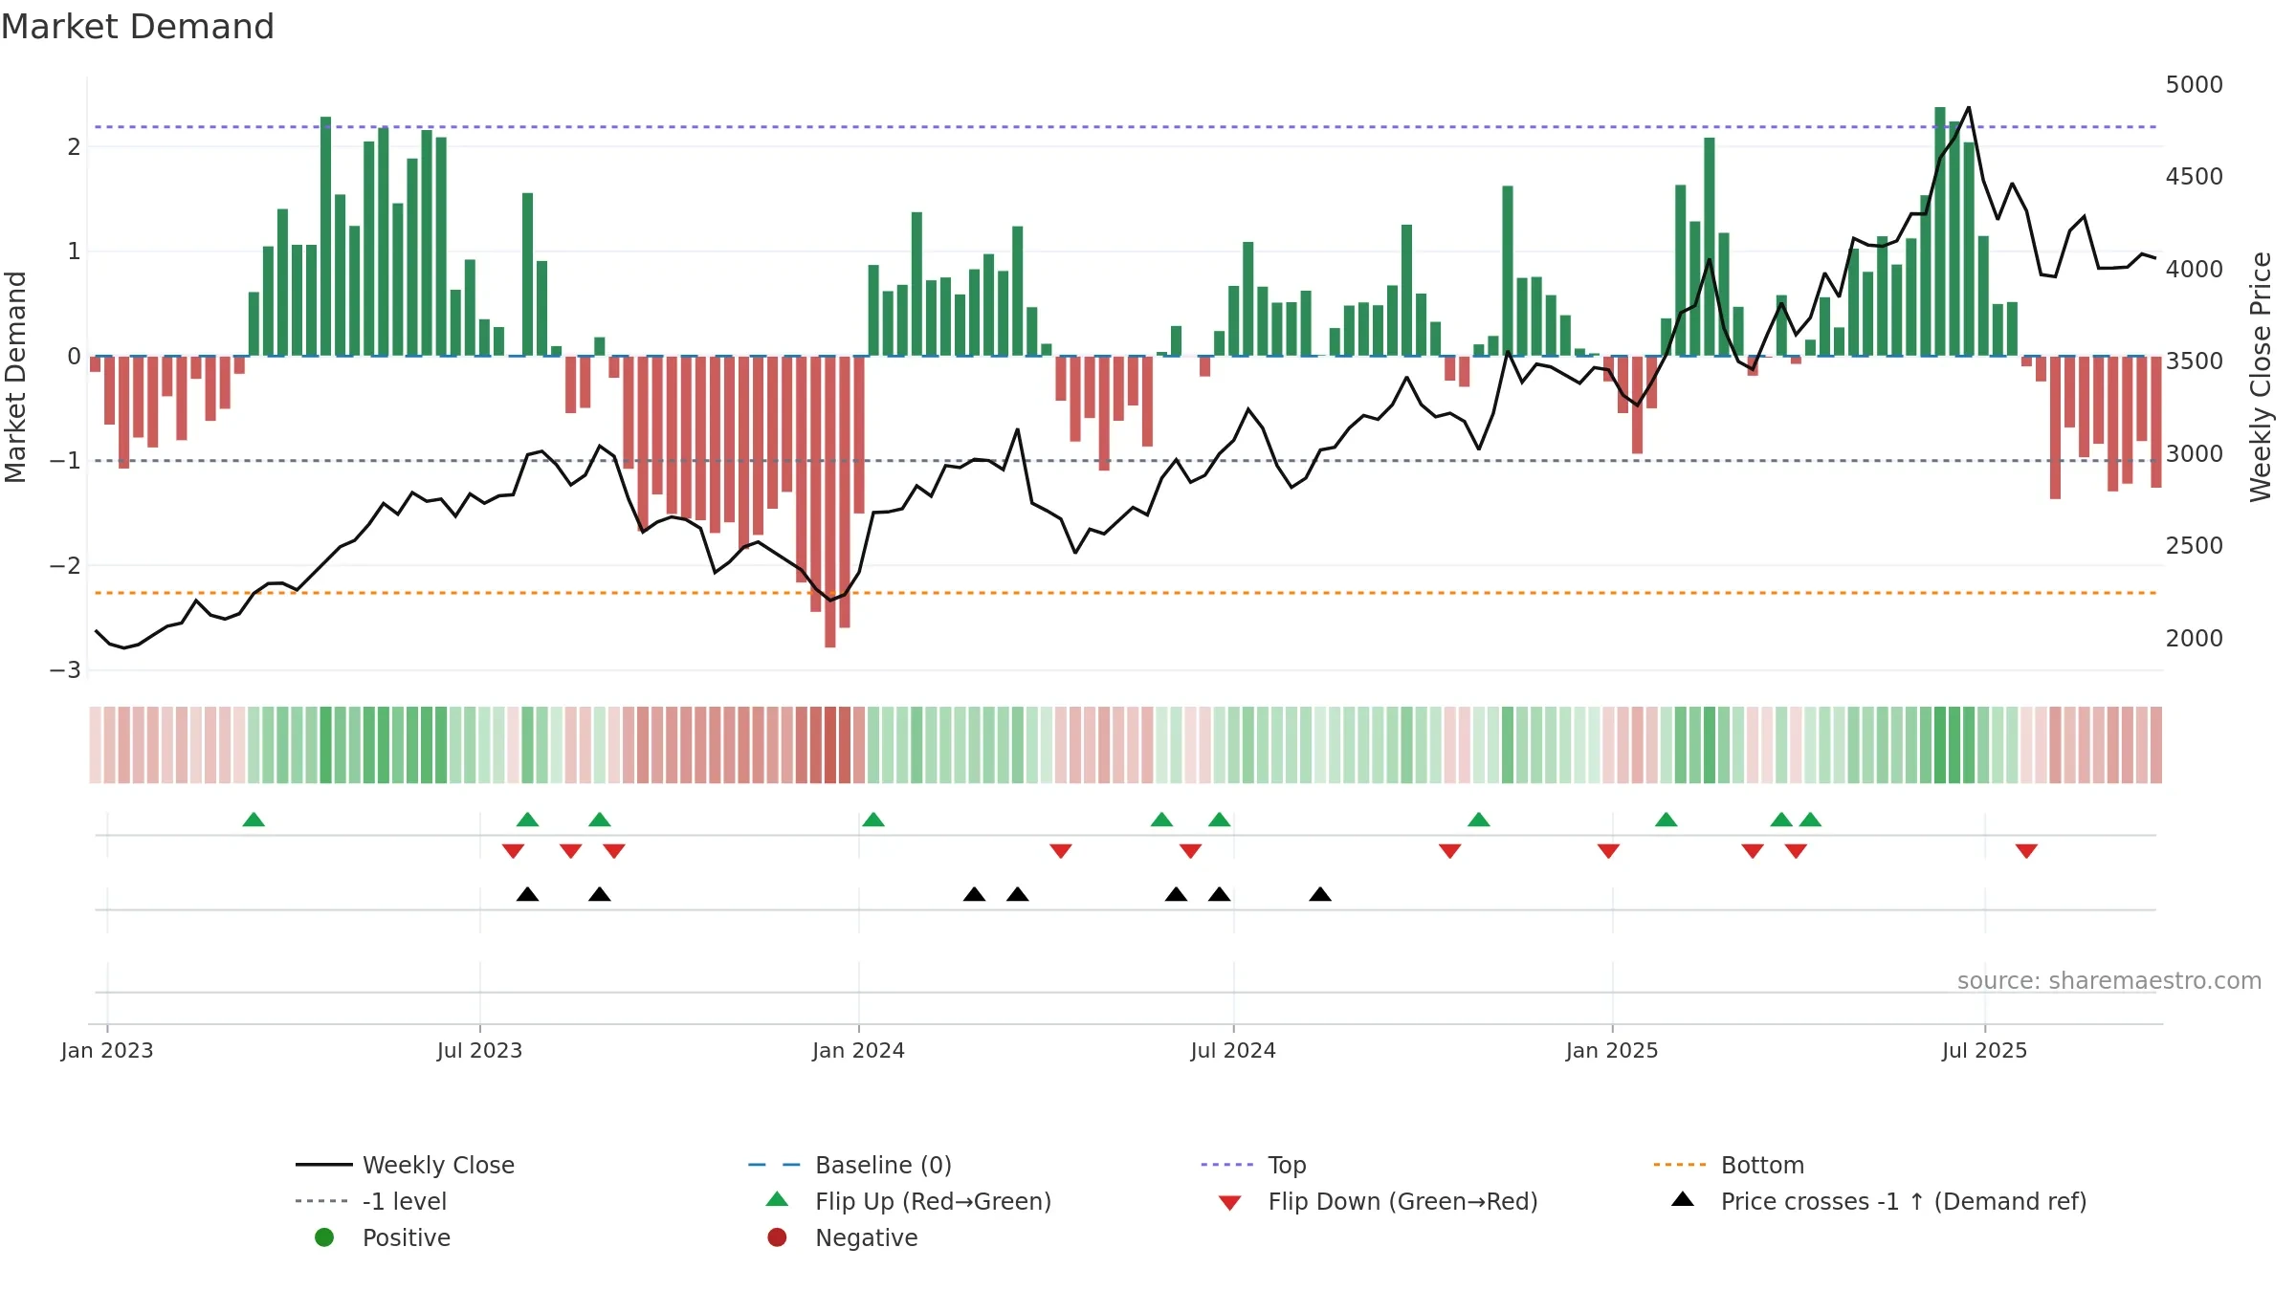This screenshot has width=2296, height=1291.
Task: Click the 3500 price axis tick
Action: click(x=2195, y=361)
